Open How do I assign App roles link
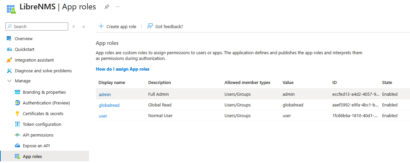 click(x=123, y=69)
